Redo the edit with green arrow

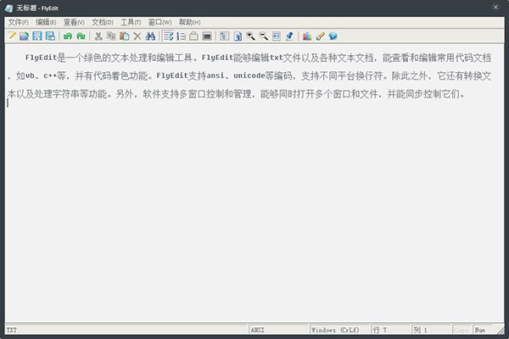[x=81, y=36]
